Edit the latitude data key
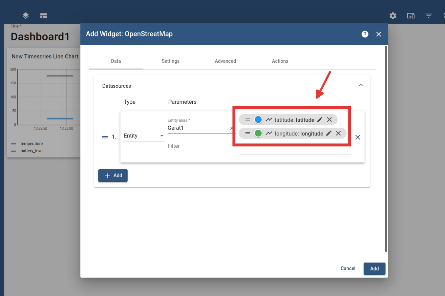Screen dimensions: 445x296 (320, 120)
